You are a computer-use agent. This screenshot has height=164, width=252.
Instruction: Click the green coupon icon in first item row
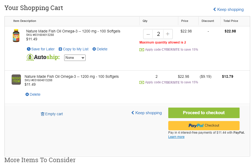142,50
